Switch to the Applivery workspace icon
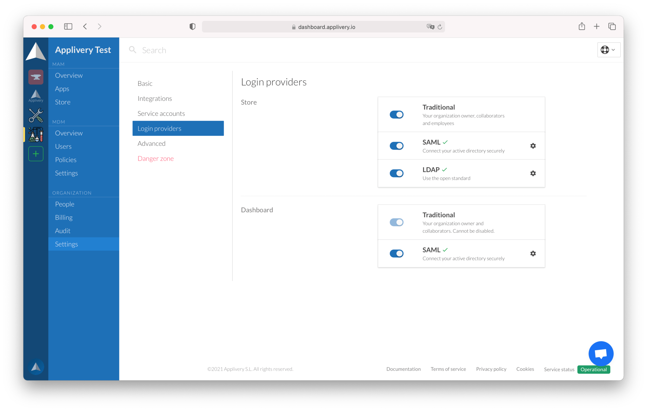This screenshot has width=647, height=411. (36, 96)
